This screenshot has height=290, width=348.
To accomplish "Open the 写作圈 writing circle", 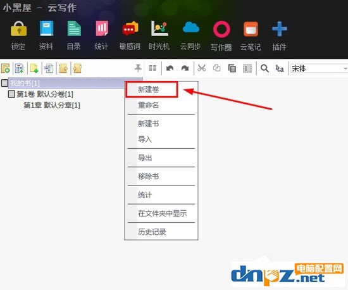I will [x=221, y=29].
